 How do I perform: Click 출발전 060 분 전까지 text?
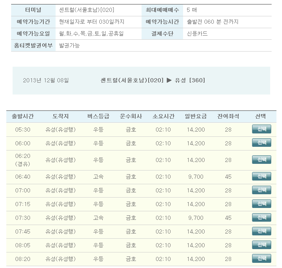tap(213, 22)
